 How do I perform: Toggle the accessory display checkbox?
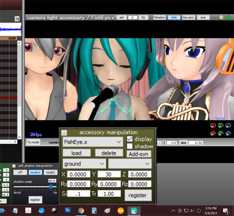click(x=130, y=139)
